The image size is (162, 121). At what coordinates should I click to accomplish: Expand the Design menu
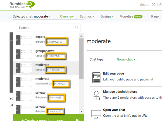click(107, 16)
